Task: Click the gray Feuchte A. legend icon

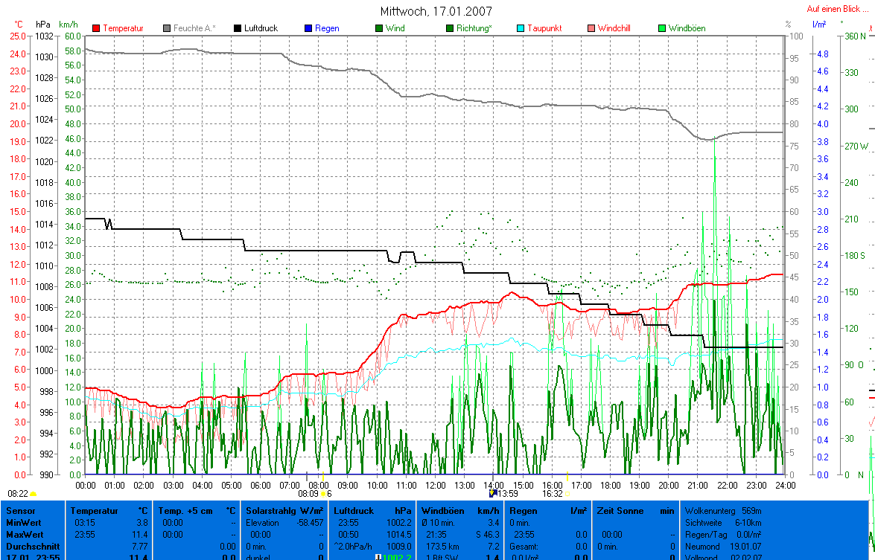Action: click(168, 28)
